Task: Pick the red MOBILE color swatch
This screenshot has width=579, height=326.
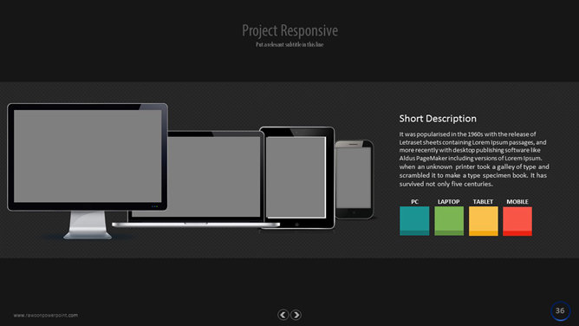Action: pos(517,221)
